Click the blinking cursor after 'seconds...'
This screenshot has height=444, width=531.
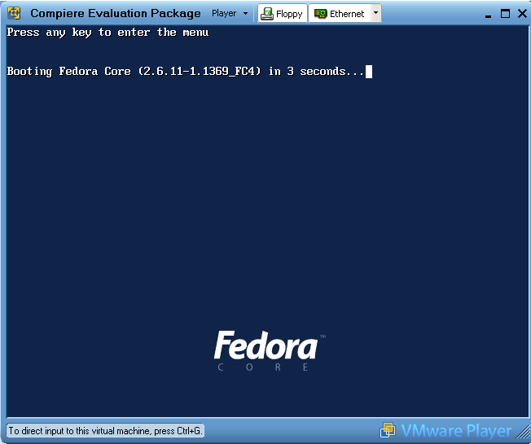(369, 72)
